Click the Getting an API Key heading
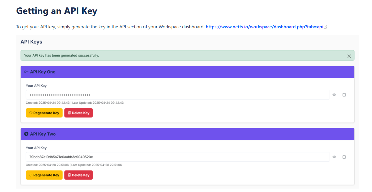Screen dimensions: 372x192 [x=57, y=11]
